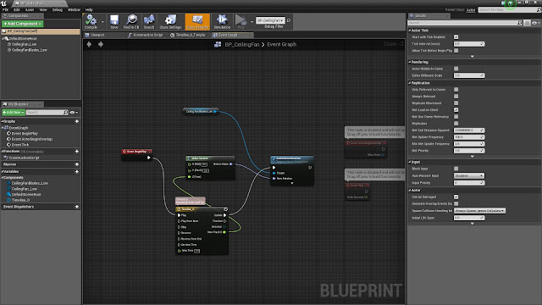
Task: Click the Save toolbar icon
Action: tap(114, 21)
